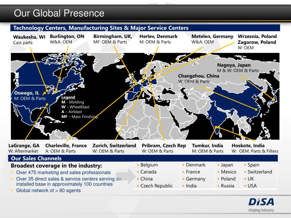Click "W&A: OEM" under Metelen, Germany

[202, 42]
